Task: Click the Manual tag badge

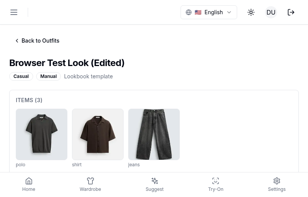Action: 49,76
